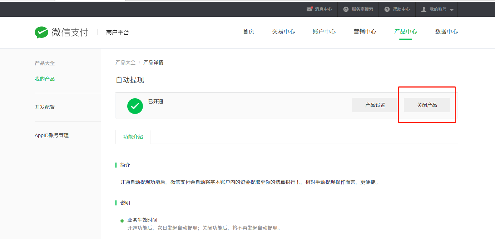Image resolution: width=495 pixels, height=239 pixels.
Task: Open the 首页 navigation menu
Action: pos(248,31)
